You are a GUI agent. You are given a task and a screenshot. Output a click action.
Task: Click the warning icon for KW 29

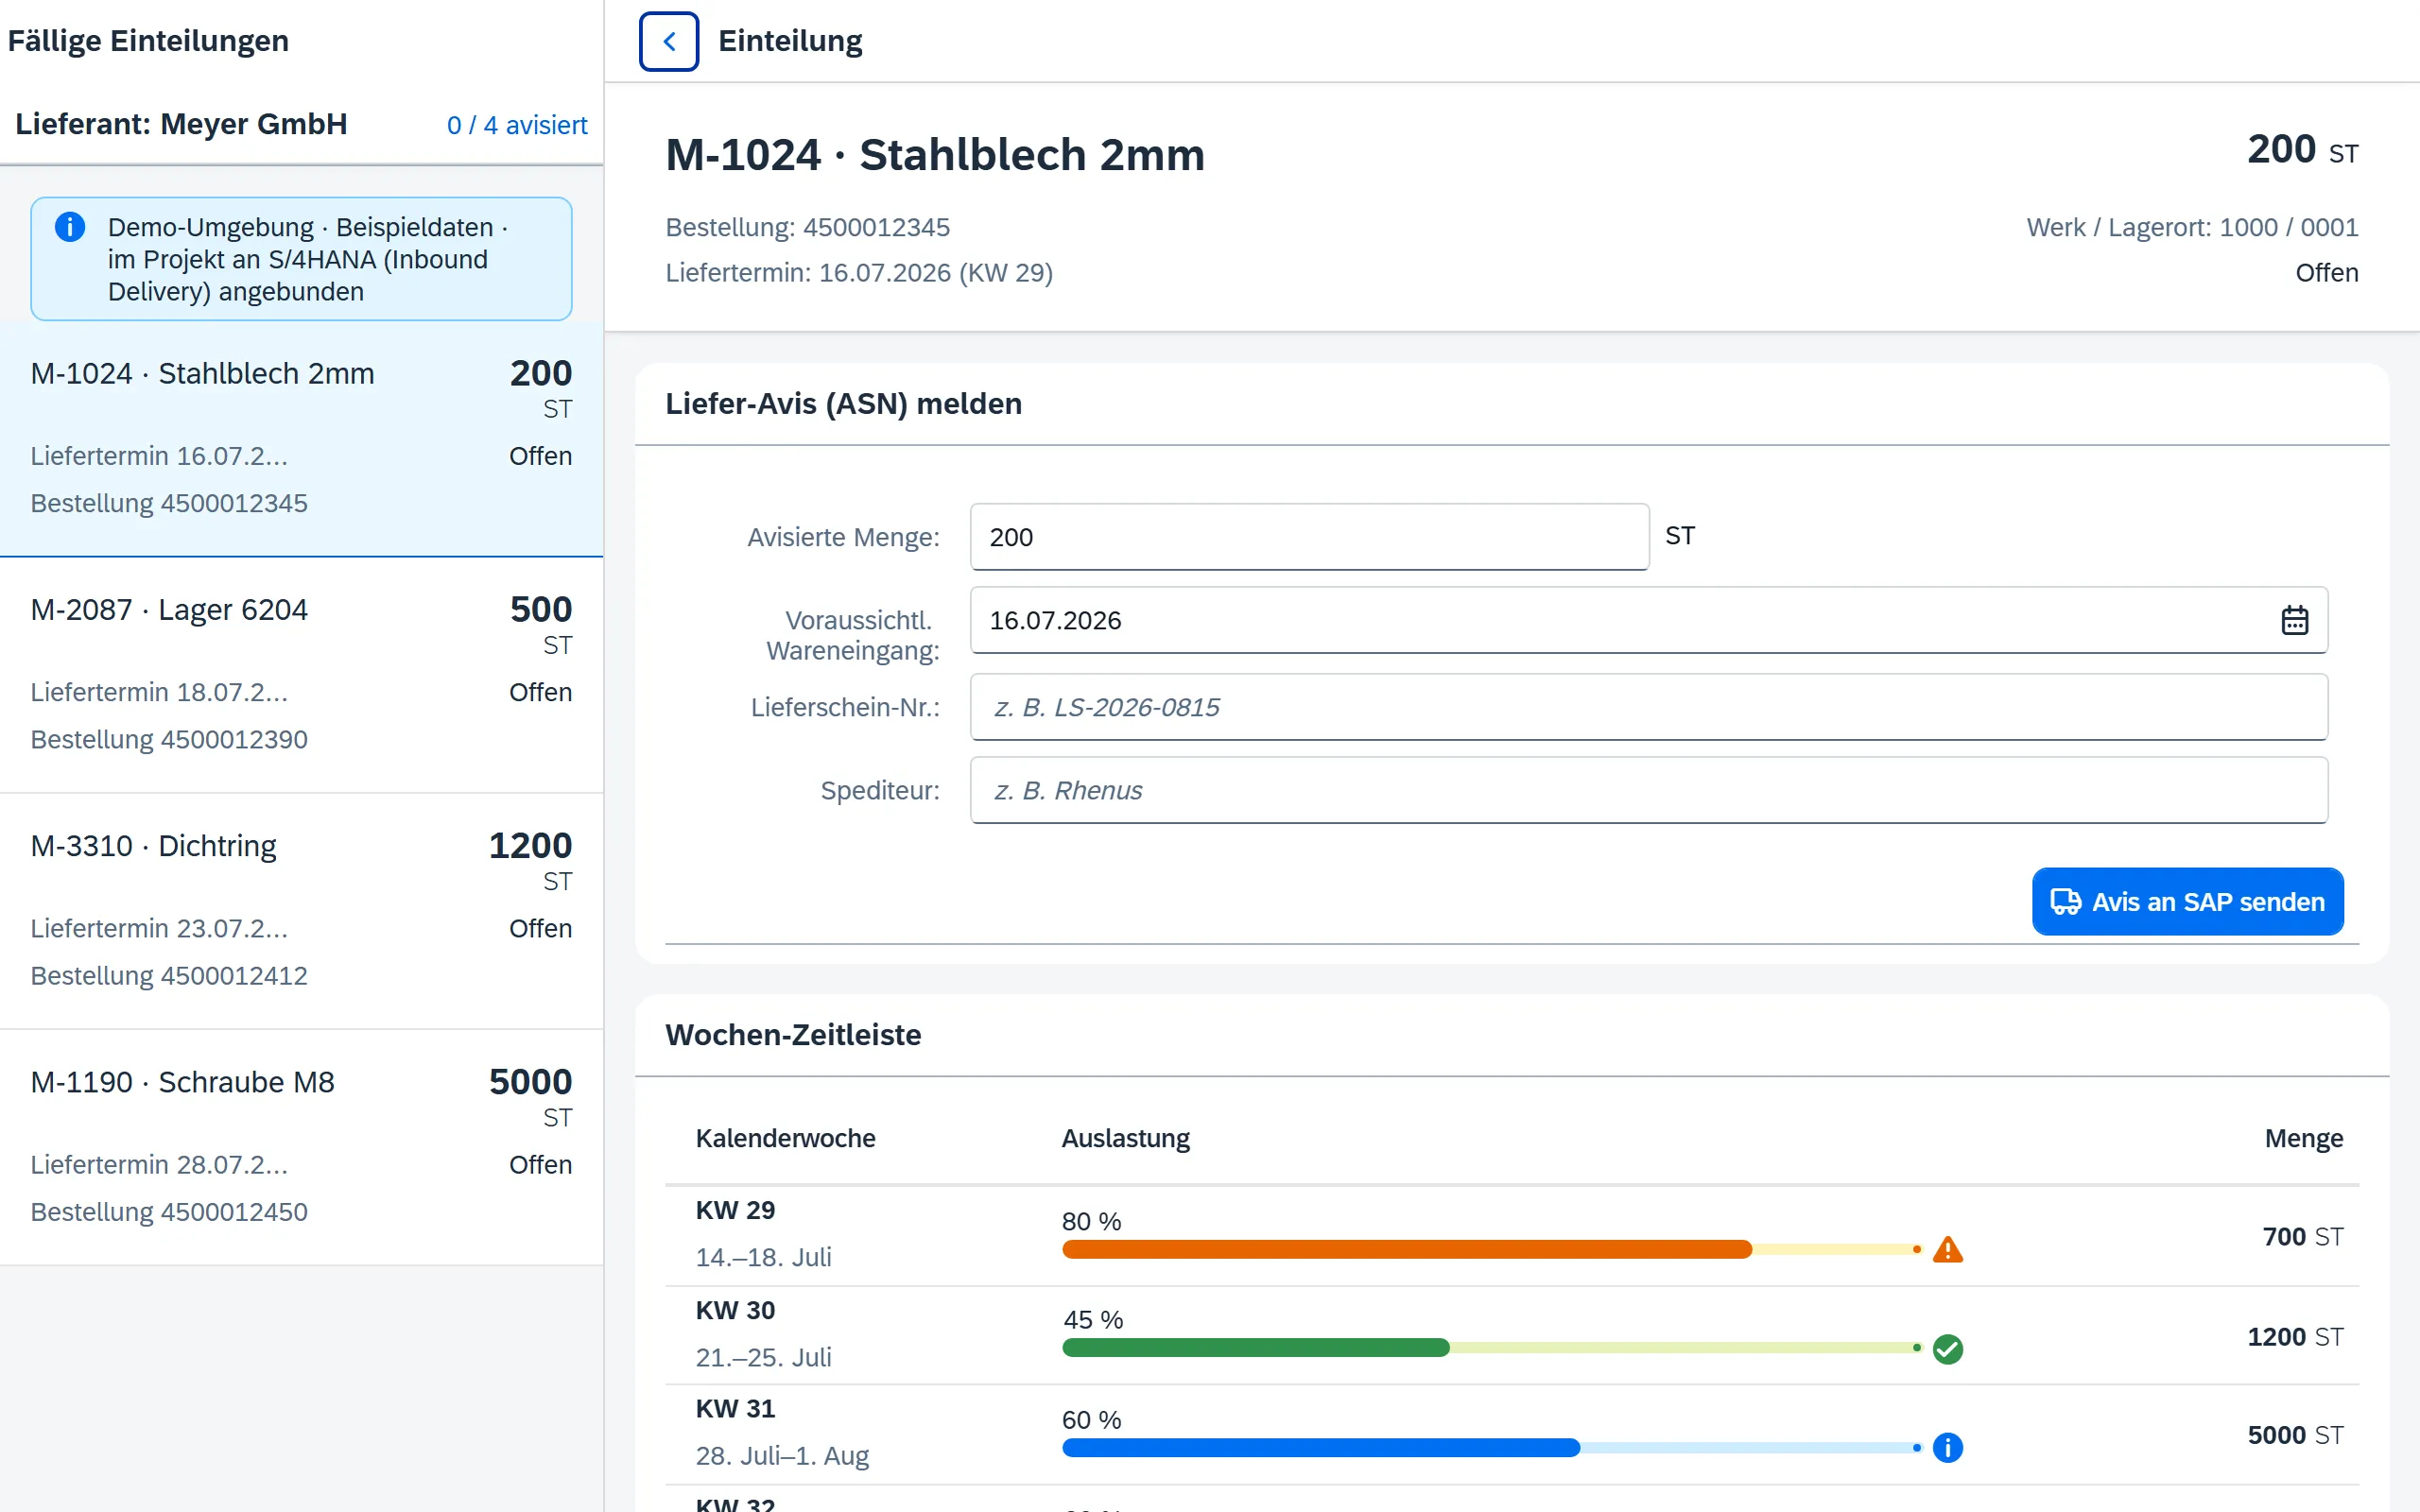point(1947,1248)
